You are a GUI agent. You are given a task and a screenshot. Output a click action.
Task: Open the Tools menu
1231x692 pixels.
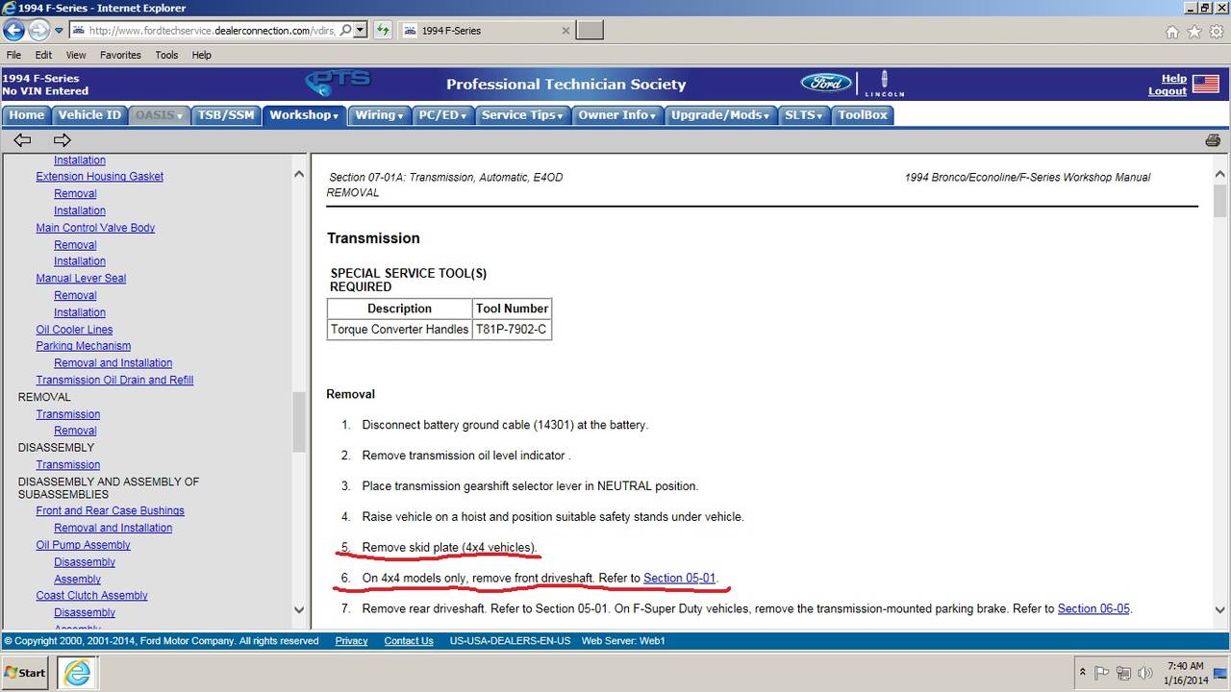pos(166,55)
